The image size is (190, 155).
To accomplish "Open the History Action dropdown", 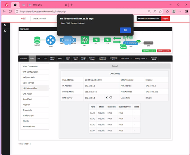I will 141,59.
